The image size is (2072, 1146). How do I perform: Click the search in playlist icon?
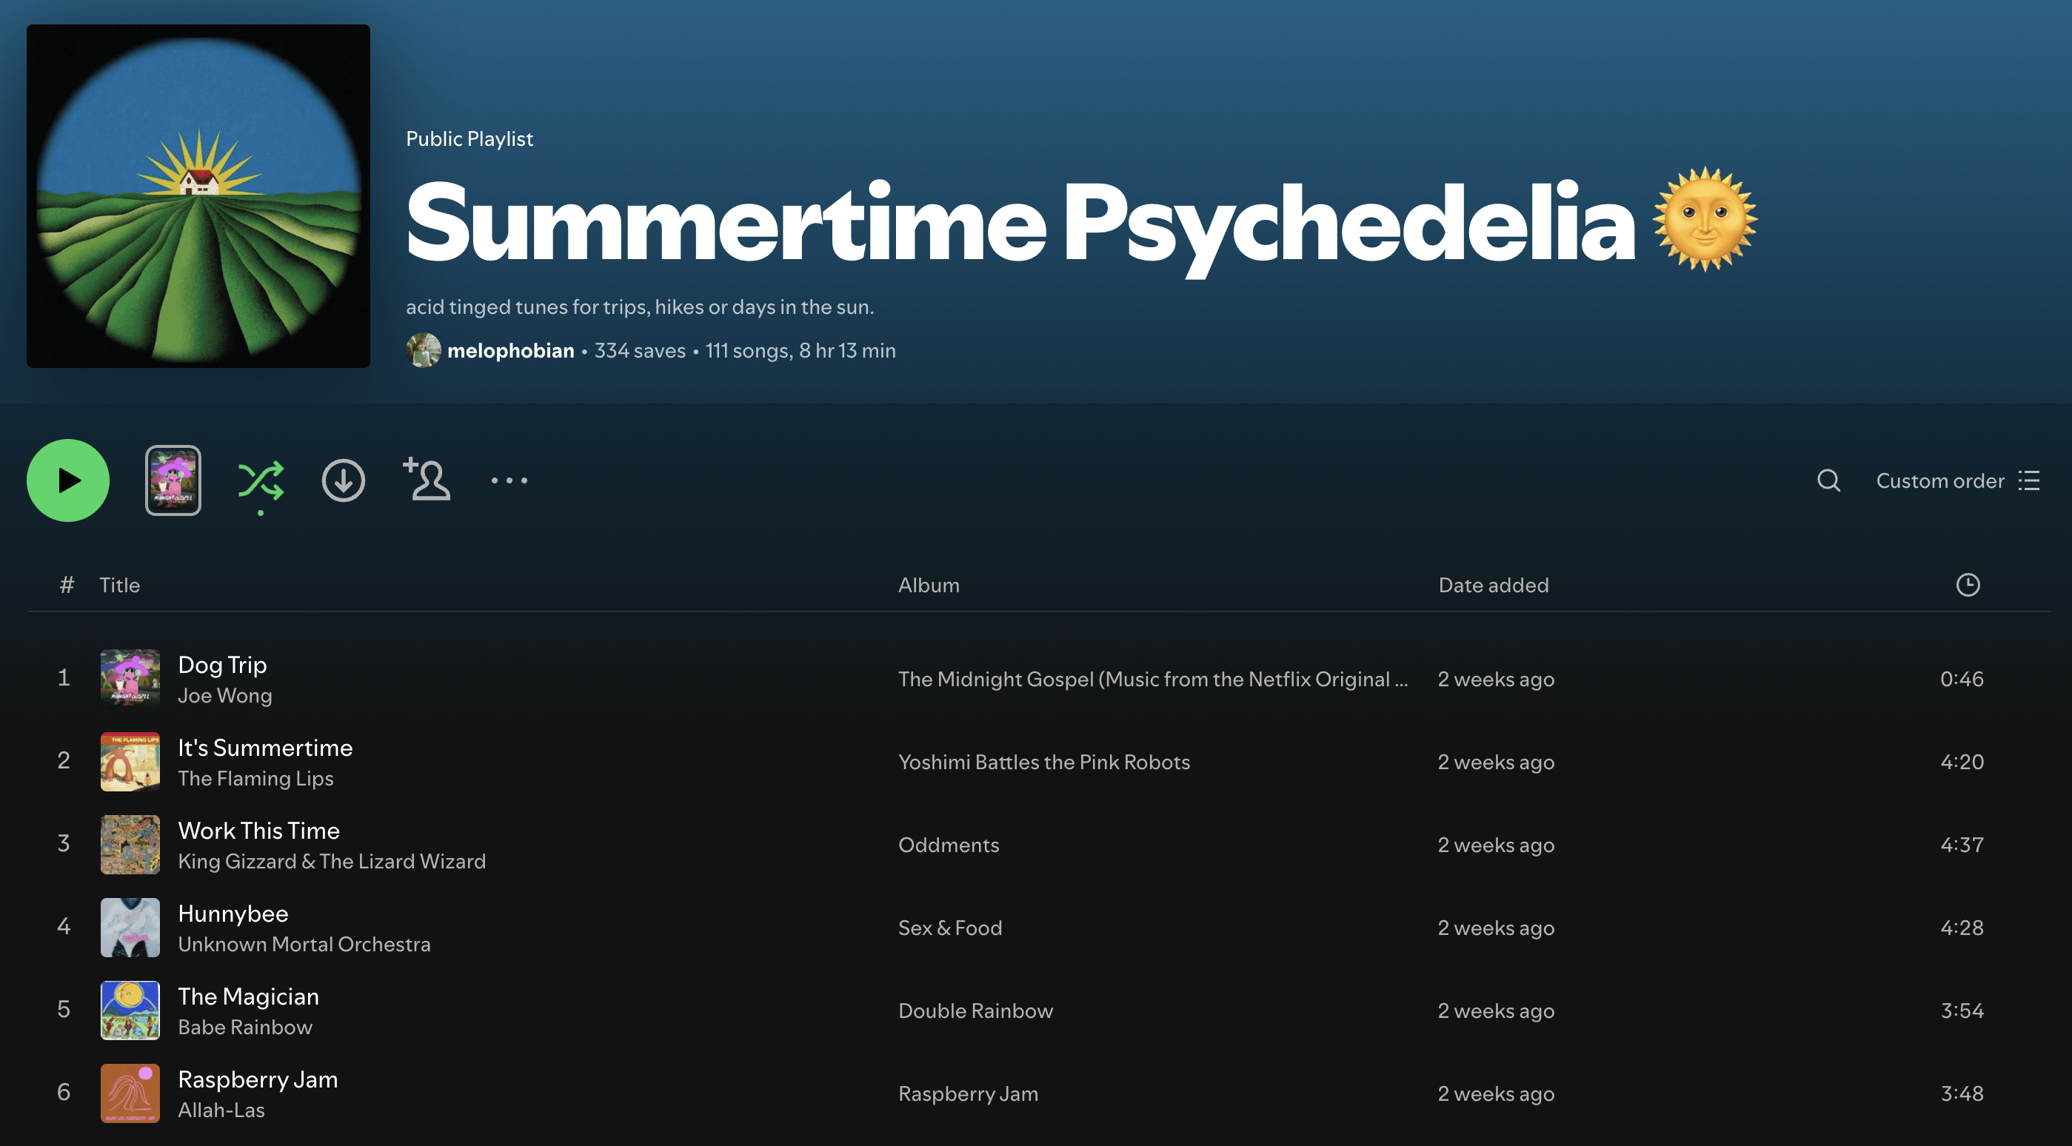click(1828, 481)
